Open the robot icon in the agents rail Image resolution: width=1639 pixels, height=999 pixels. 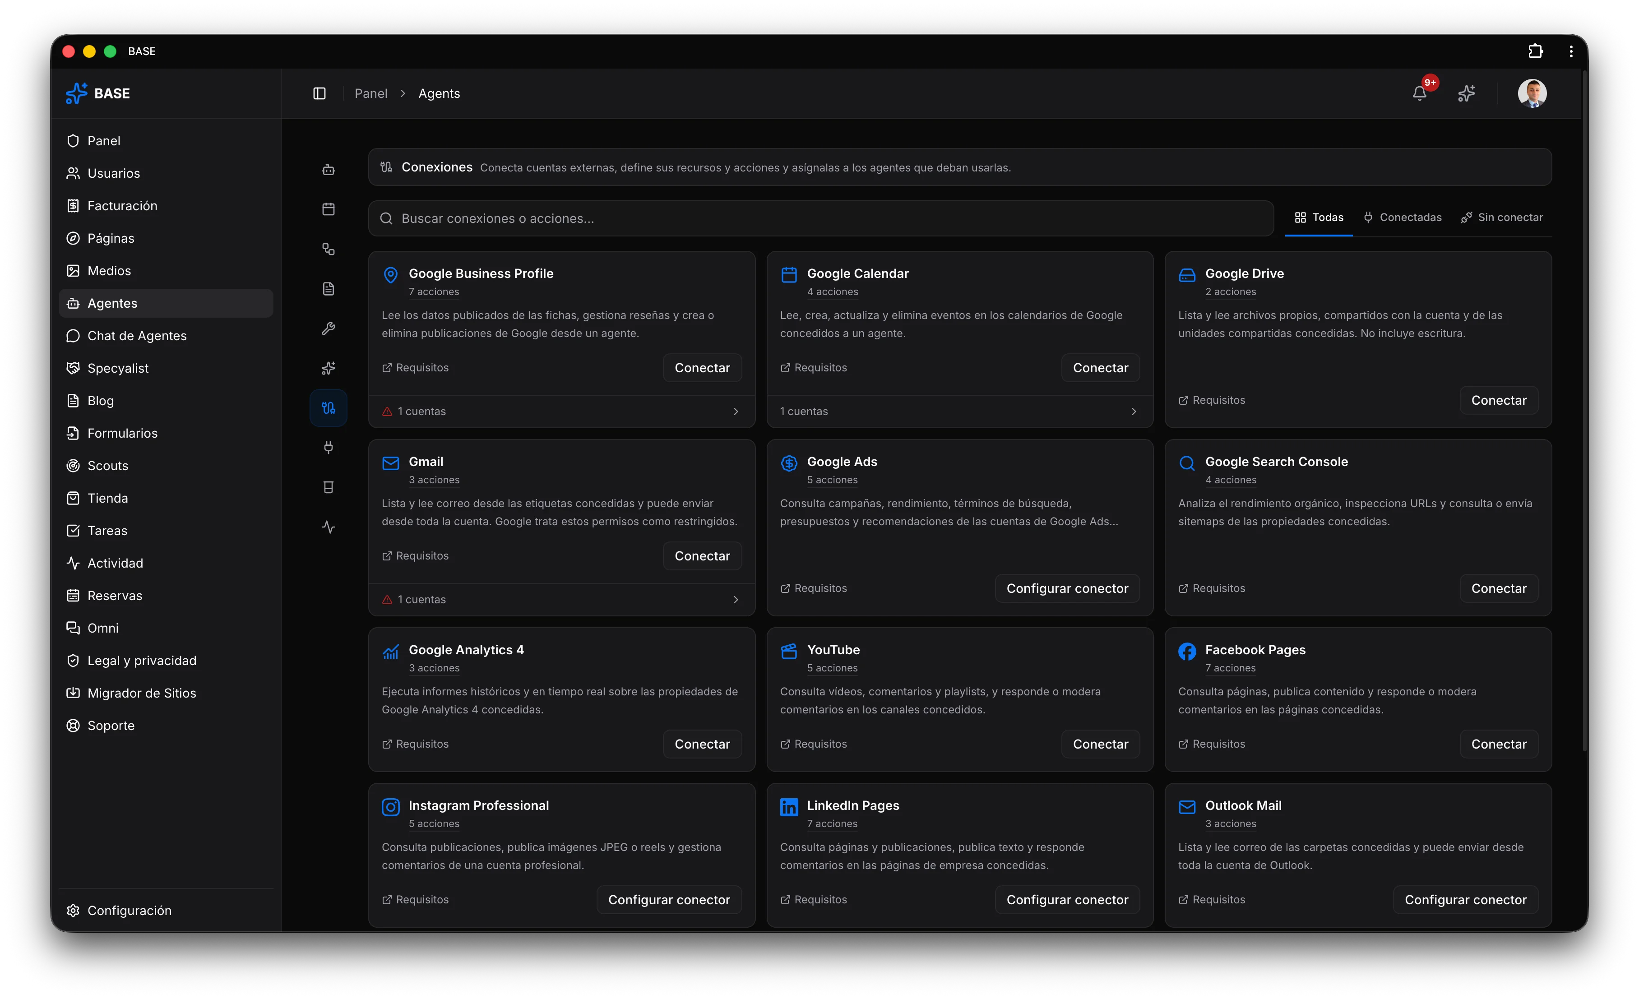328,170
